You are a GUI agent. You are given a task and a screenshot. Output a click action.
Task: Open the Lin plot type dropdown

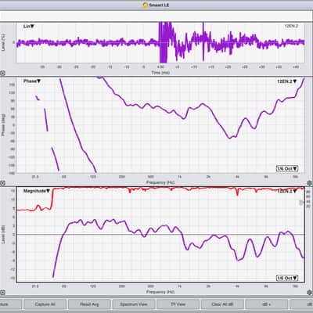click(x=29, y=27)
